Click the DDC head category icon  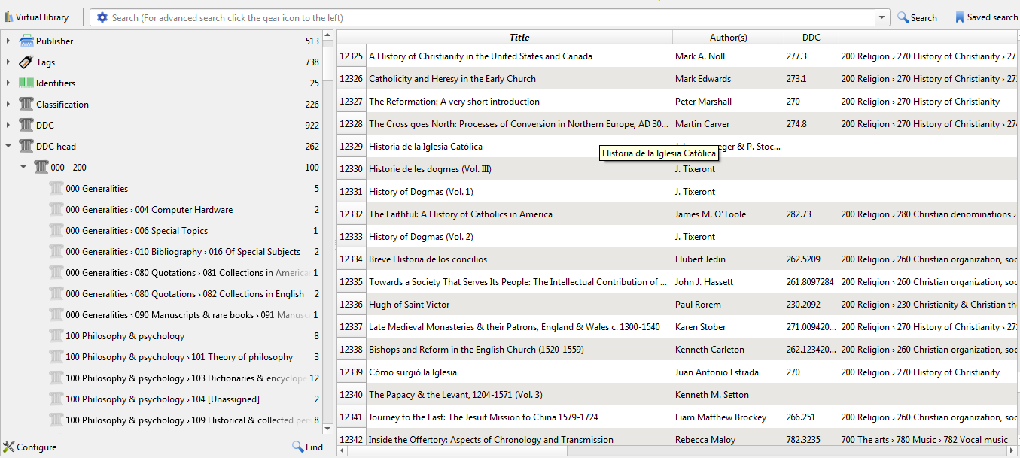click(x=26, y=147)
